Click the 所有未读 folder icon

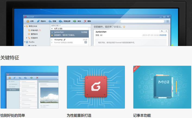(x=29, y=30)
